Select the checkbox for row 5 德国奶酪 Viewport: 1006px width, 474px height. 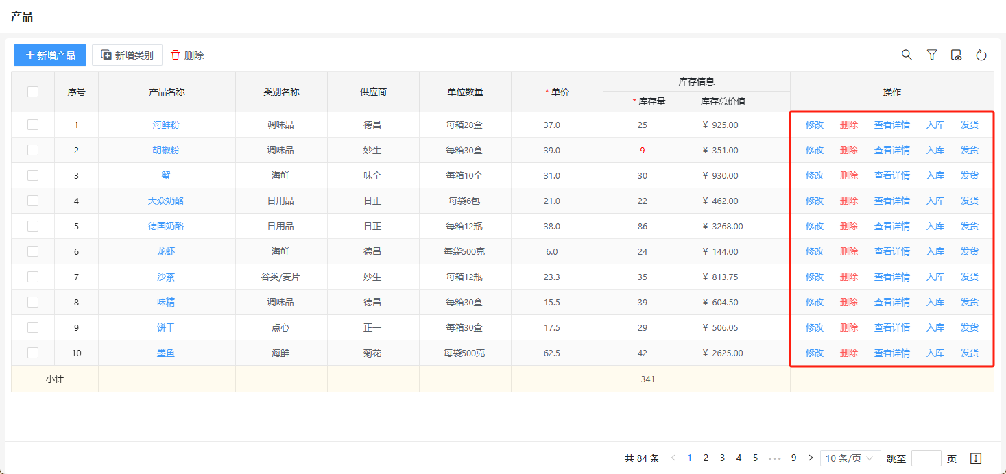pos(33,226)
